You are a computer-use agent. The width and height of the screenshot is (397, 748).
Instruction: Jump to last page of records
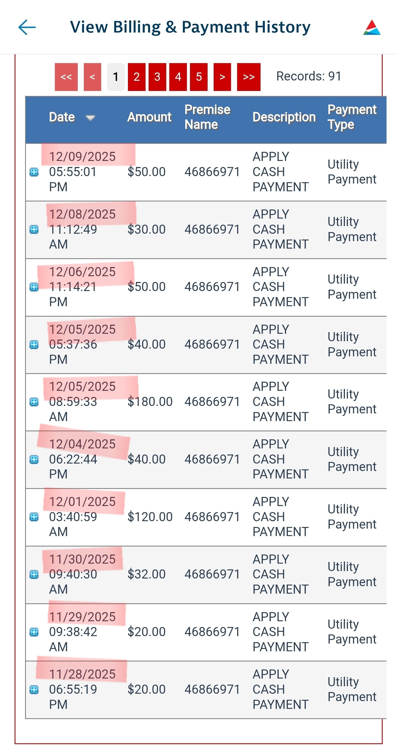[249, 77]
